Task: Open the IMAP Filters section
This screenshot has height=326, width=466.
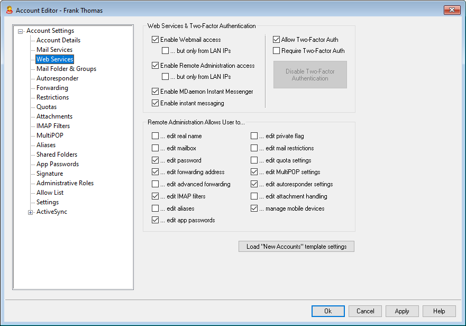Action: click(x=53, y=126)
